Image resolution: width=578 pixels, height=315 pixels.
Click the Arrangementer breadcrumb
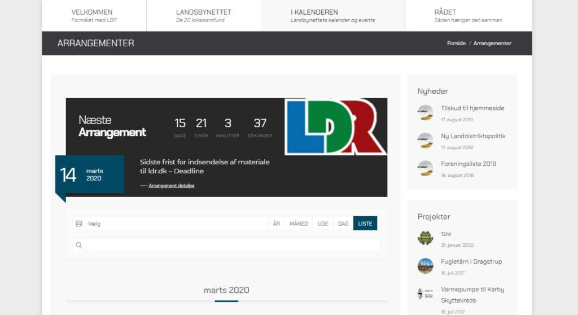tap(492, 43)
